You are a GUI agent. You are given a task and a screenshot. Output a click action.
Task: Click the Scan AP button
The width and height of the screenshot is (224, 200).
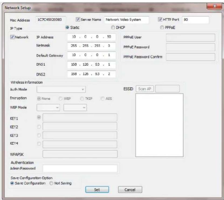pos(145,89)
